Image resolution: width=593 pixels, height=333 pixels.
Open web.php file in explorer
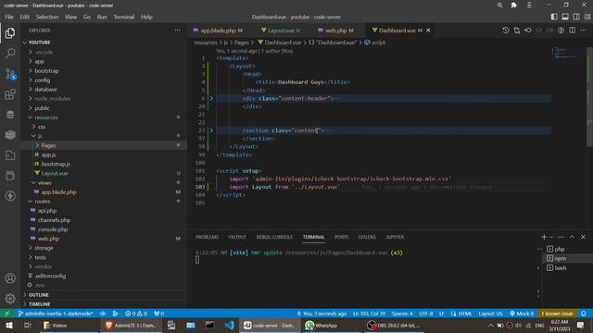pos(48,239)
